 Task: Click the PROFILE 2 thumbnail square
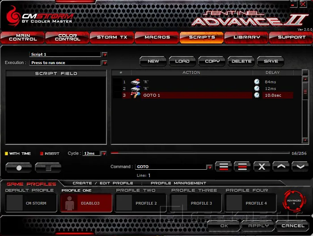[124, 203]
